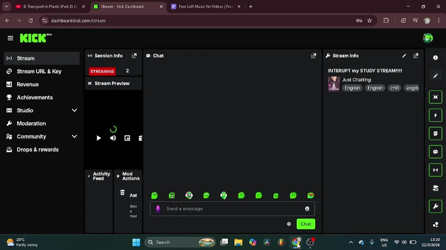
Task: Click stream title INTERUPT my STUDY STREAM!!!!
Action: [365, 70]
